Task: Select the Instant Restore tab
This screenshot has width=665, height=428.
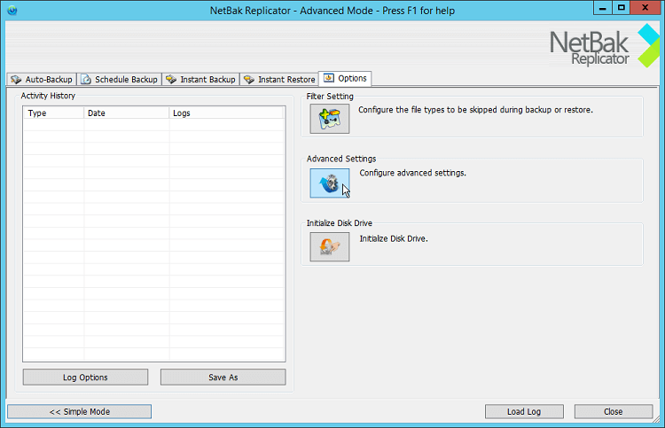Action: pyautogui.click(x=278, y=79)
